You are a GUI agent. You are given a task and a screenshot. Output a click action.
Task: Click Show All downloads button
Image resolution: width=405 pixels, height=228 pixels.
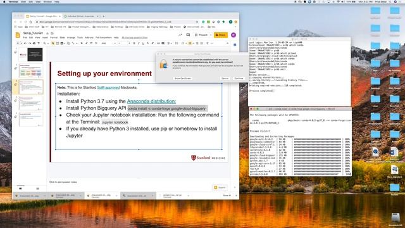[x=227, y=196]
